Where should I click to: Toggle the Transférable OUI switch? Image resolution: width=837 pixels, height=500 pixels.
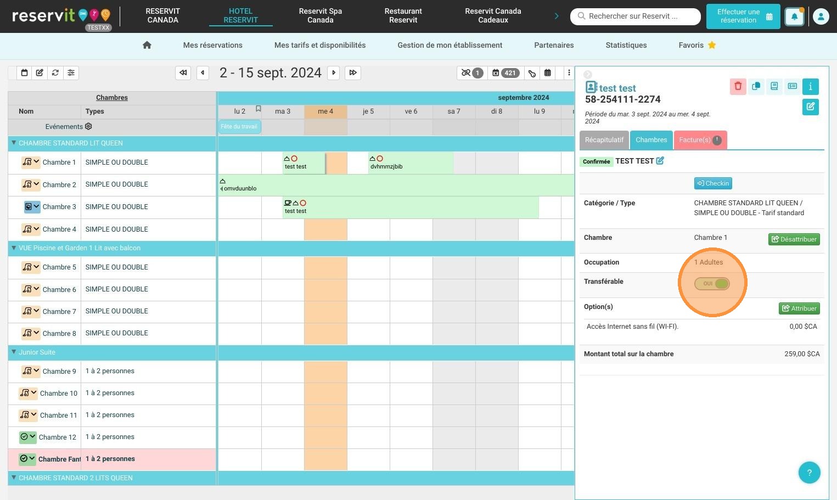click(x=712, y=283)
